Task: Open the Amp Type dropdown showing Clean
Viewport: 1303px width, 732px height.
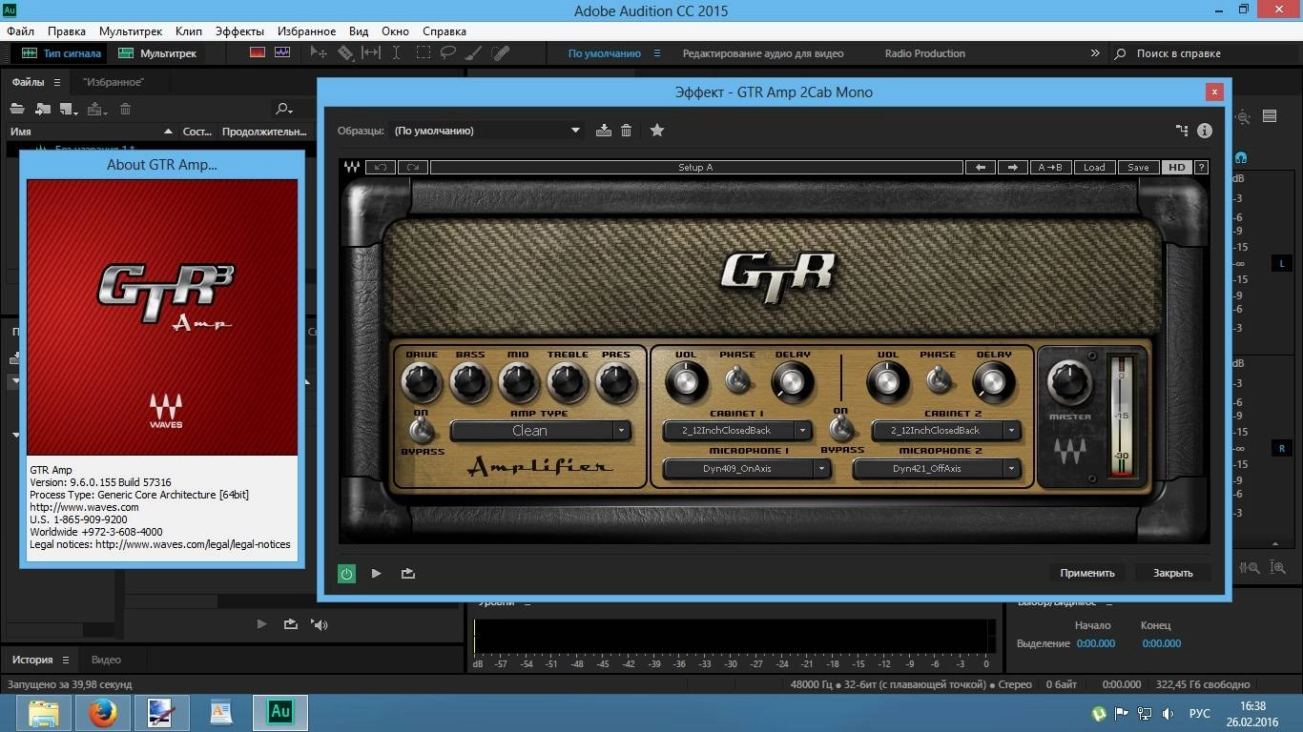Action: pyautogui.click(x=540, y=431)
